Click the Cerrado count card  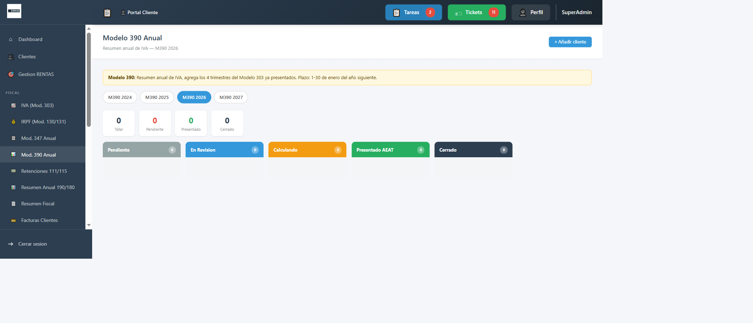click(x=227, y=123)
